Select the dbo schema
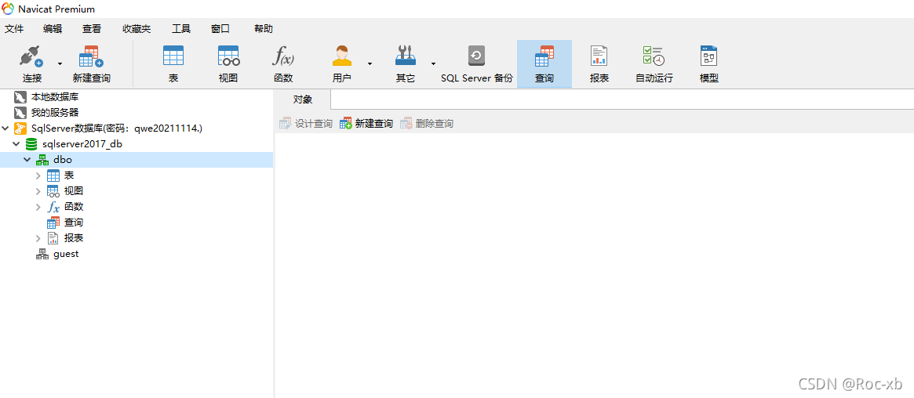The width and height of the screenshot is (914, 398). point(62,159)
